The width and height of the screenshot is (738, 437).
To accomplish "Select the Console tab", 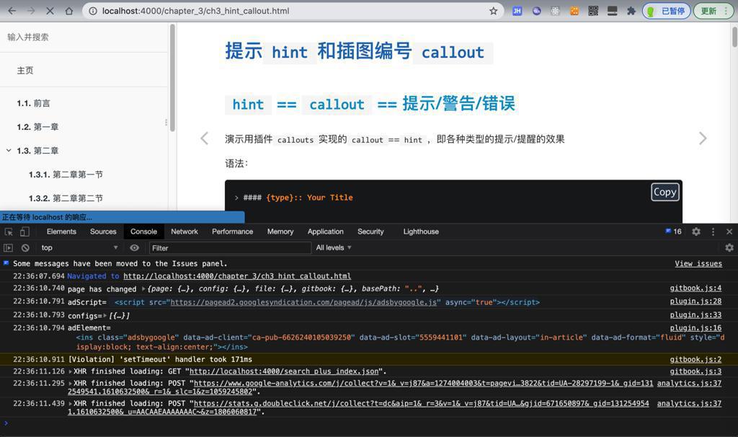I will click(143, 231).
